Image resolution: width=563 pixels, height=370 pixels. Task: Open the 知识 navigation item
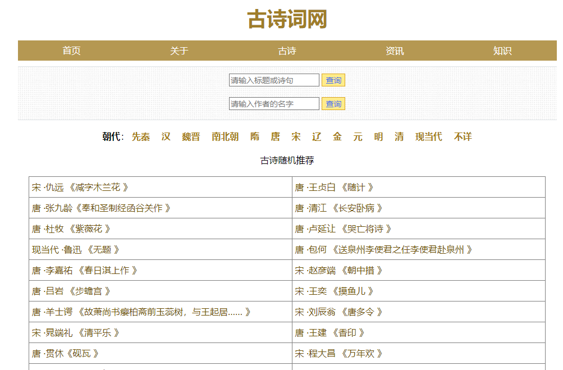click(502, 51)
